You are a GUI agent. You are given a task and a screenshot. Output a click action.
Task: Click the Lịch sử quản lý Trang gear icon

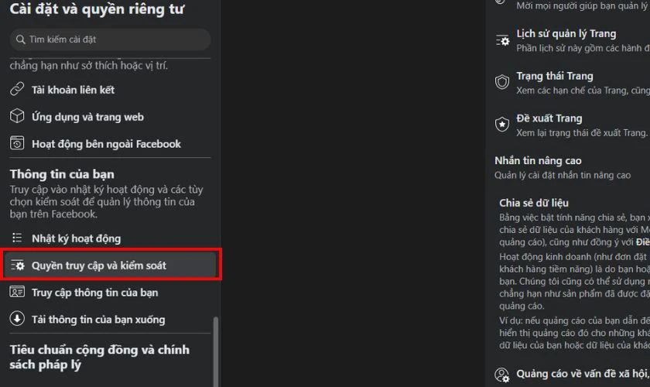502,41
